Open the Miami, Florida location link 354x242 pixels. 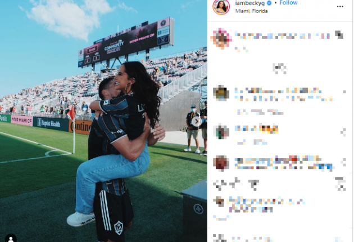[x=251, y=11]
